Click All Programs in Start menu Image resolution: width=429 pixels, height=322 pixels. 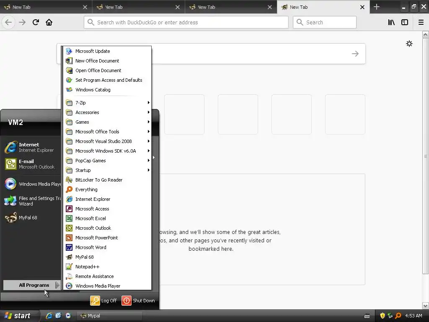pyautogui.click(x=32, y=285)
